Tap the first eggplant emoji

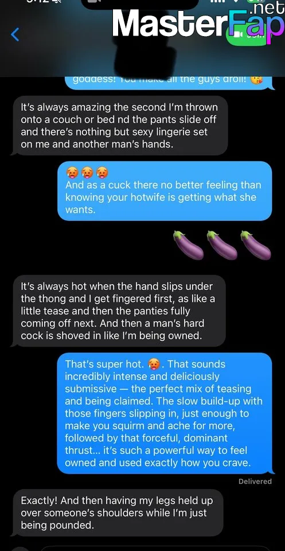click(x=188, y=245)
